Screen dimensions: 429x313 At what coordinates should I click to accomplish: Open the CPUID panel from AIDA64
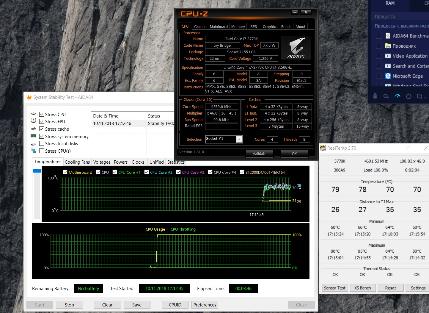pos(175,305)
